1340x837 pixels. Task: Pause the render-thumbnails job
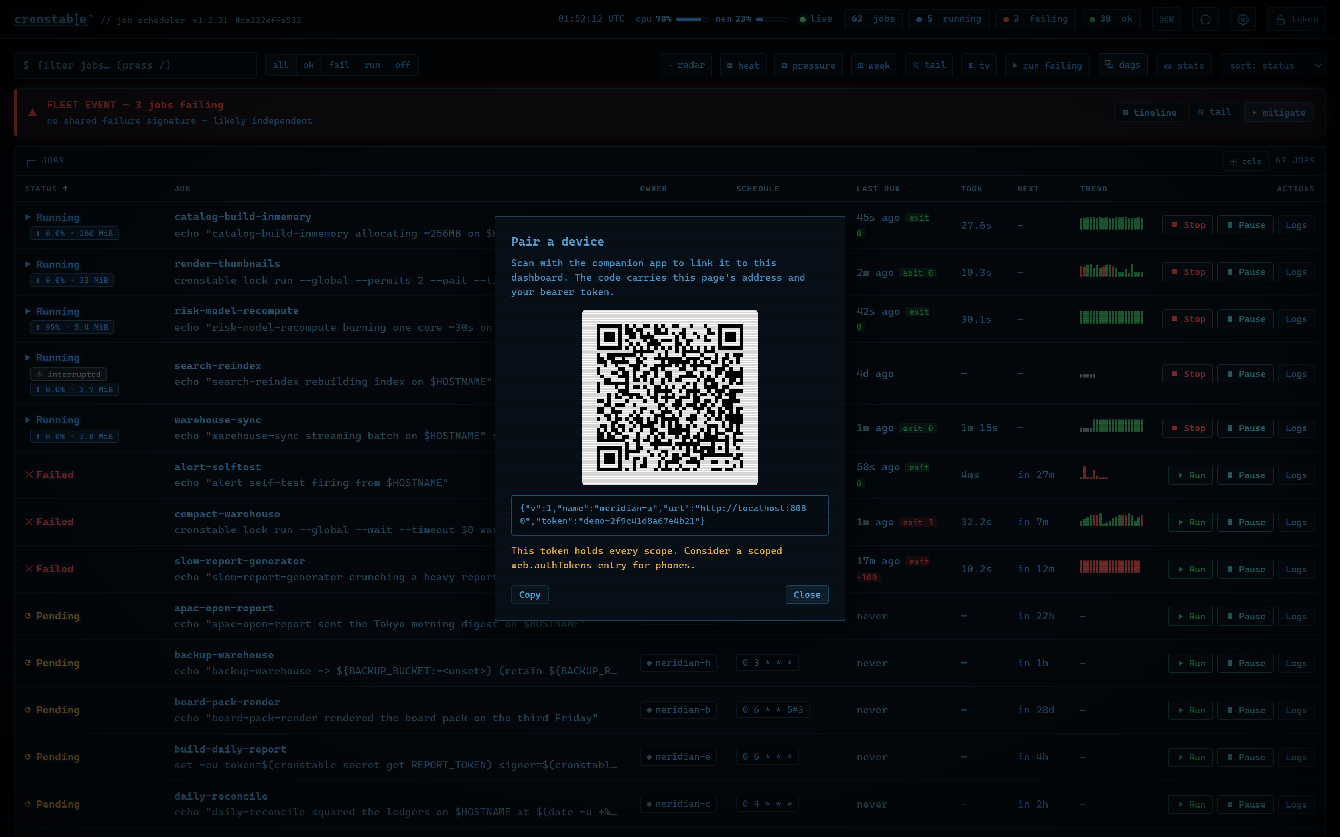1246,272
